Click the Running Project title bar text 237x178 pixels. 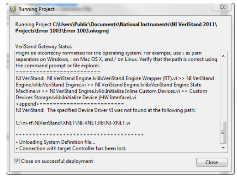point(36,9)
